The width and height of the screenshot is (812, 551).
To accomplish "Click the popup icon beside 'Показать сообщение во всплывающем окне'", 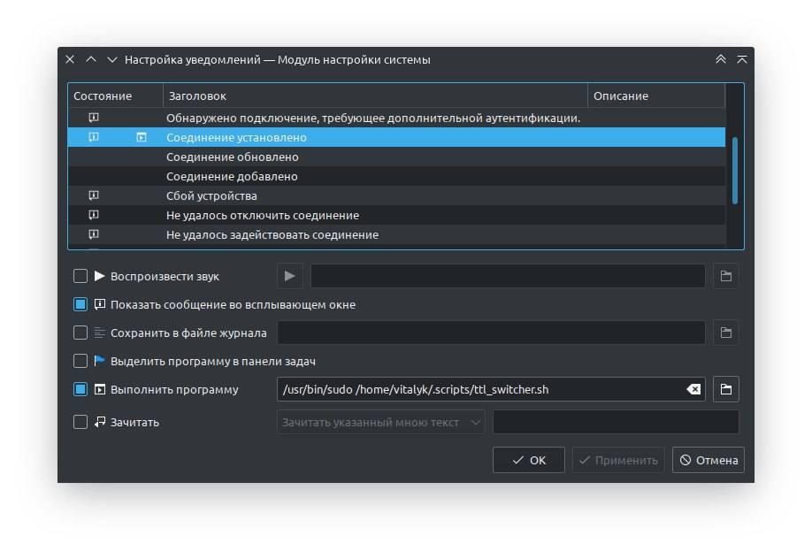I will pyautogui.click(x=99, y=304).
